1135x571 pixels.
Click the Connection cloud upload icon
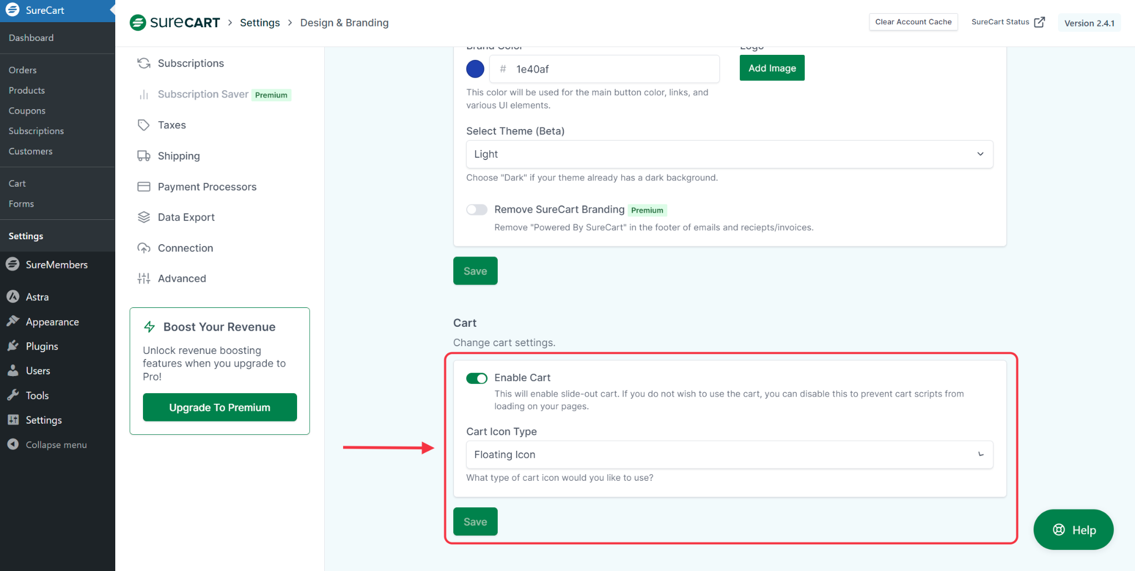(x=144, y=248)
